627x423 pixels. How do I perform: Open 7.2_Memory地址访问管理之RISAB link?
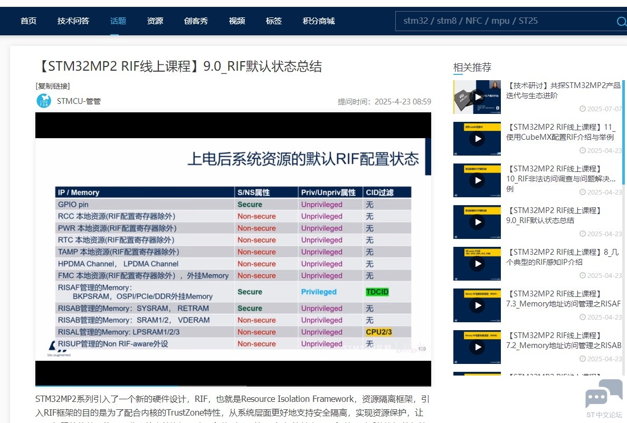(x=564, y=340)
